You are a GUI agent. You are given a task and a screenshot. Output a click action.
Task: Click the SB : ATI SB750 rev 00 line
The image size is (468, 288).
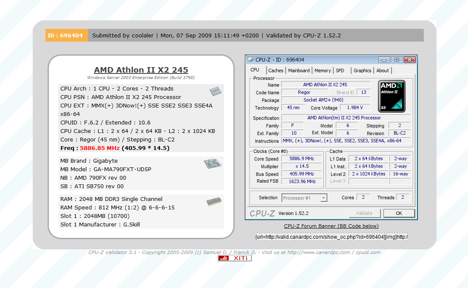pyautogui.click(x=92, y=186)
